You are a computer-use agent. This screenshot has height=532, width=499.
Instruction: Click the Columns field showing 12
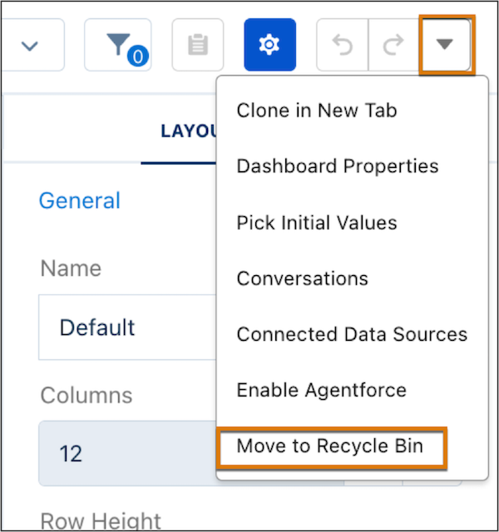click(x=127, y=454)
